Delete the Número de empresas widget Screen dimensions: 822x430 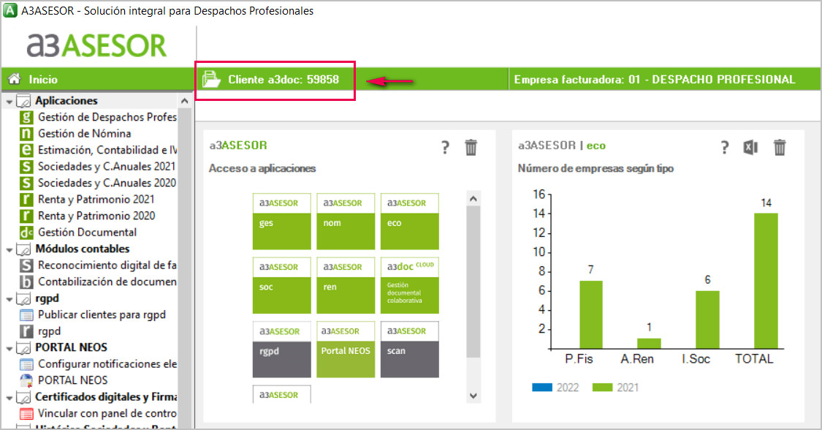(x=780, y=147)
